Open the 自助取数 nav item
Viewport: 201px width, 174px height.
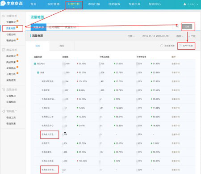point(114,4)
